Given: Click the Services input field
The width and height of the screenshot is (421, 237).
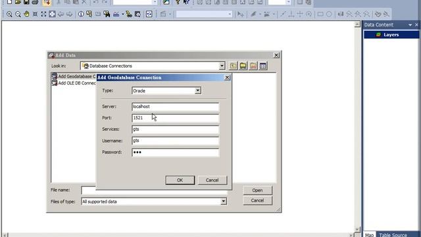Looking at the screenshot, I should point(176,129).
